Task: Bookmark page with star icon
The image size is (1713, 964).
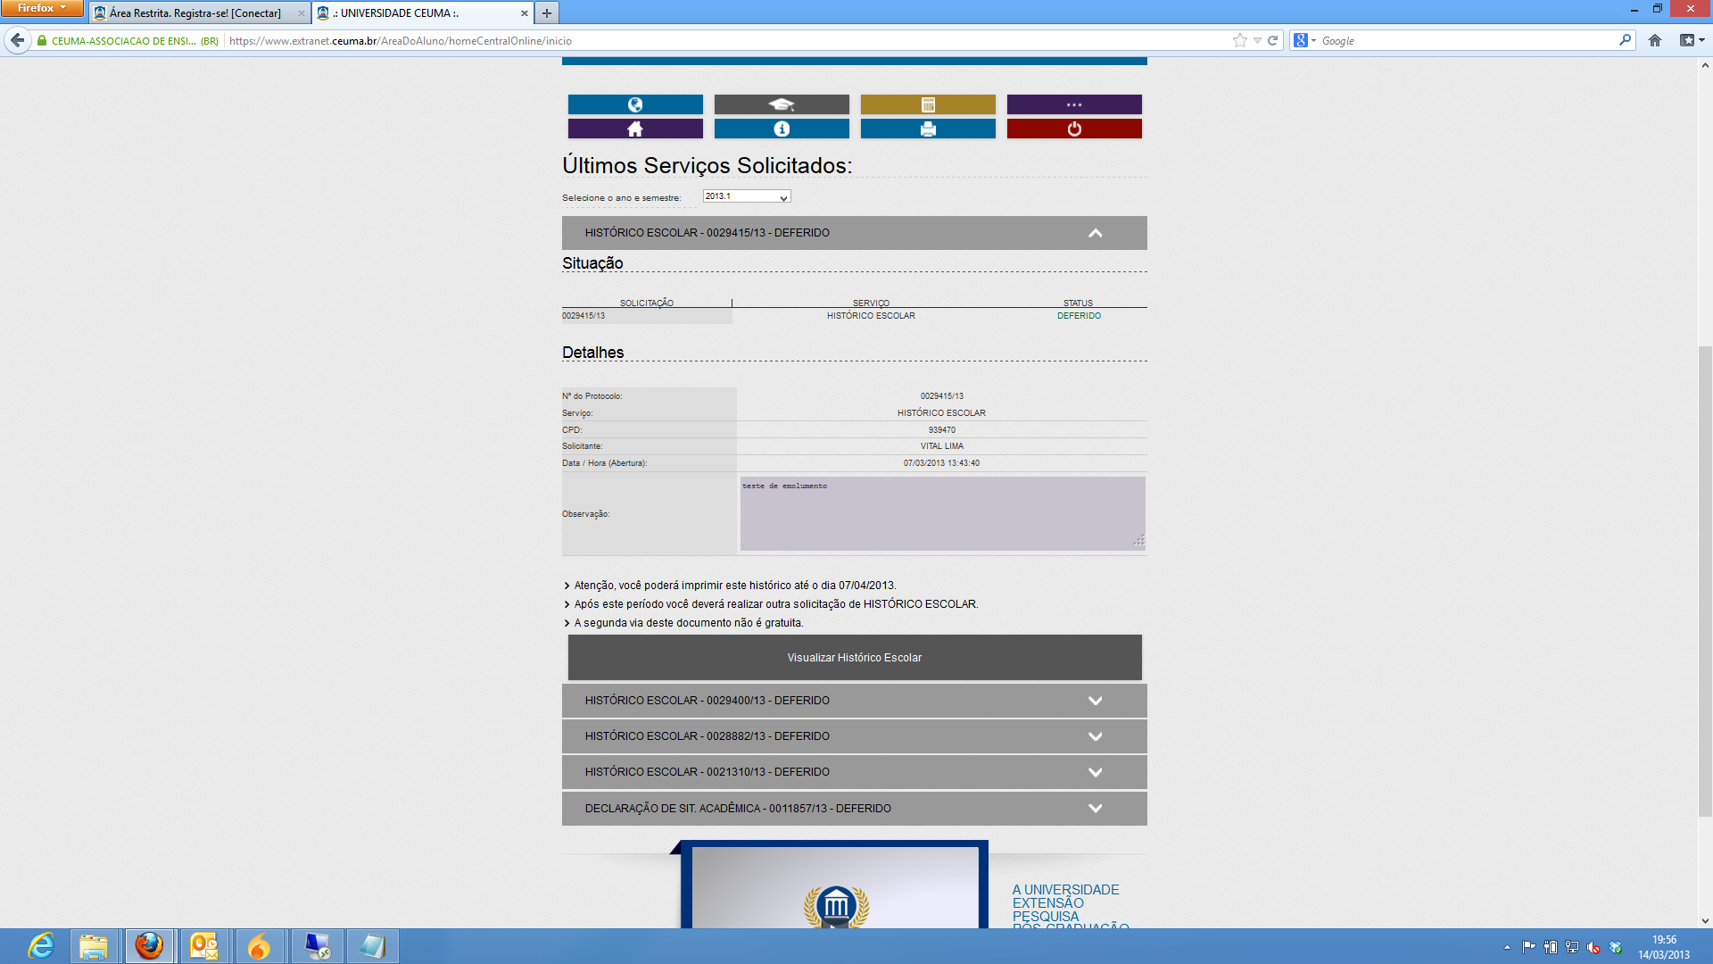Action: coord(1239,40)
